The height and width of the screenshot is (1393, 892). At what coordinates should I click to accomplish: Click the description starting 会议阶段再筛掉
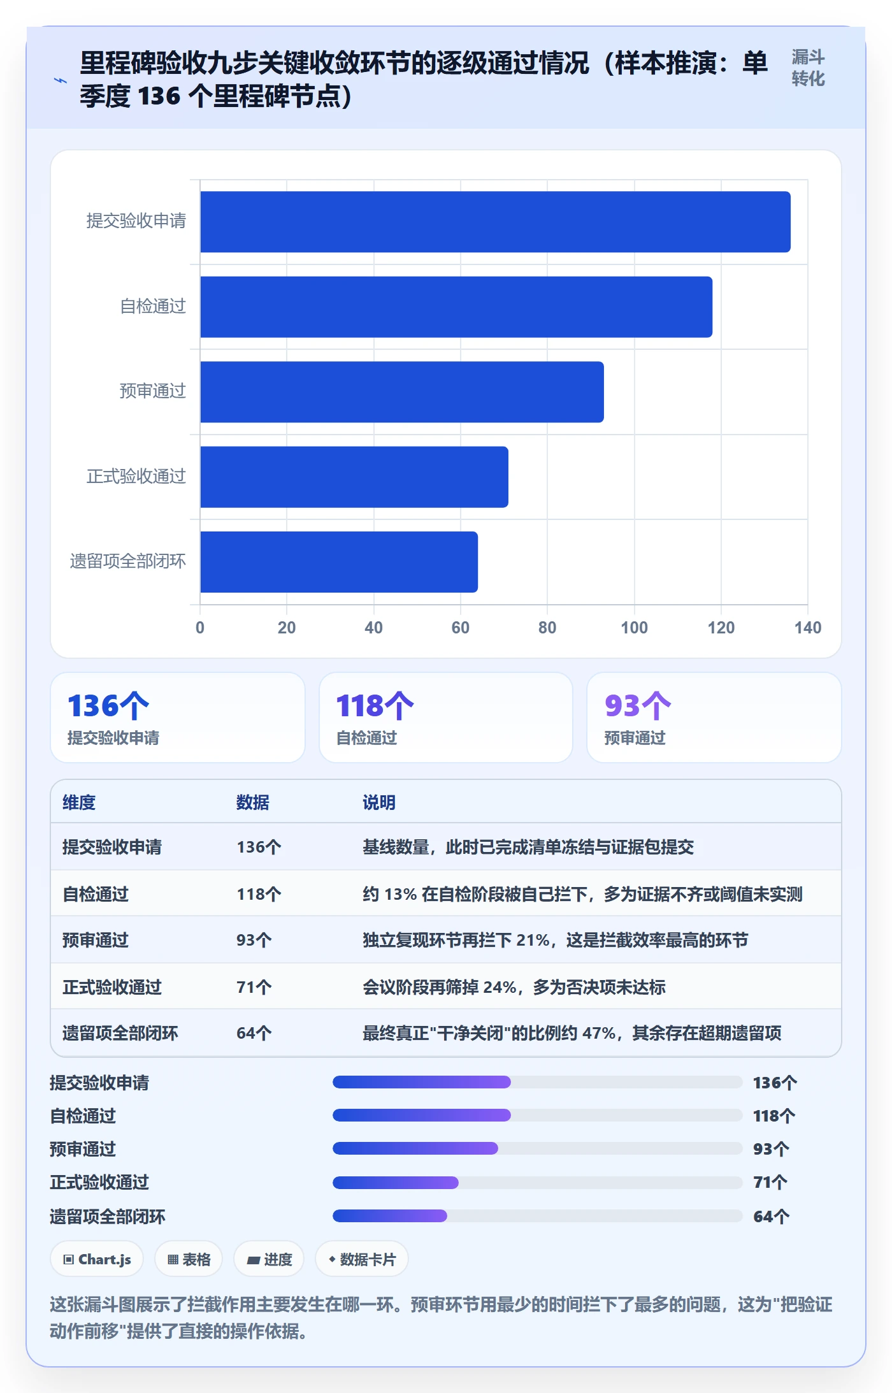(514, 987)
